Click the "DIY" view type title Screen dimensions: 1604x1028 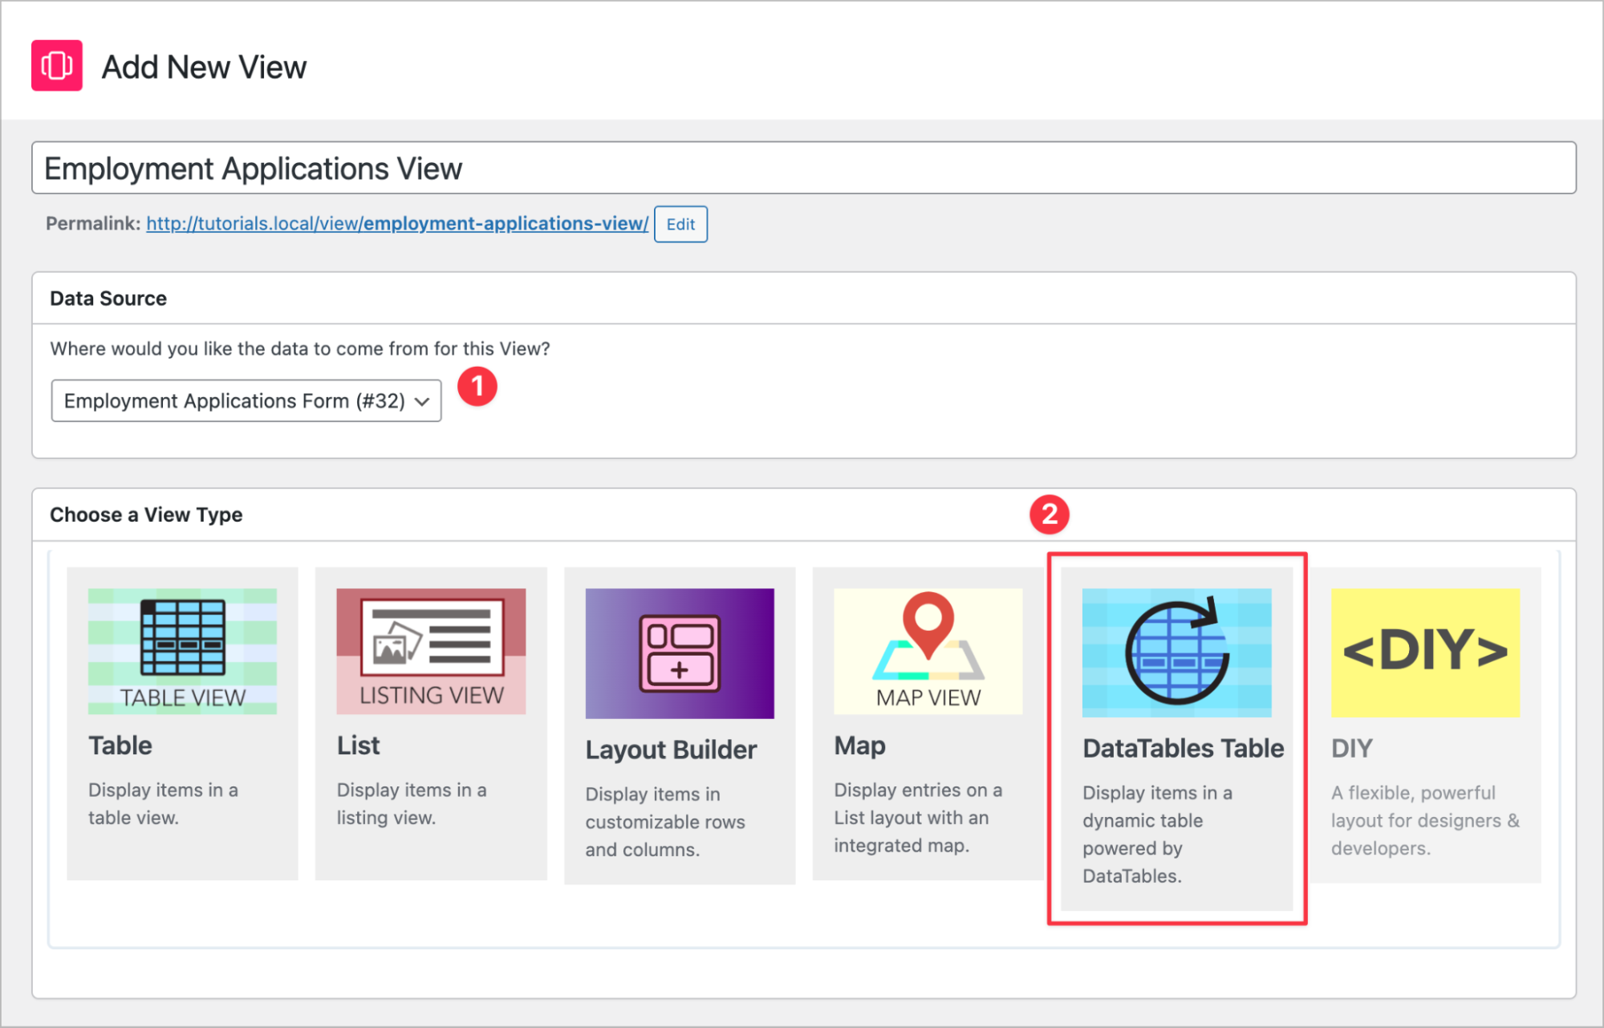pyautogui.click(x=1352, y=748)
